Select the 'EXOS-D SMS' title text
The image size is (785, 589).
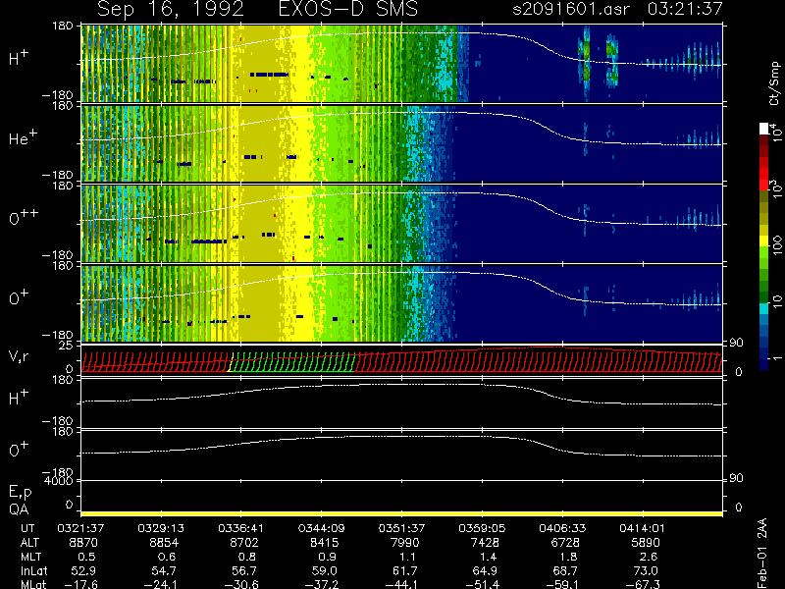click(x=348, y=9)
